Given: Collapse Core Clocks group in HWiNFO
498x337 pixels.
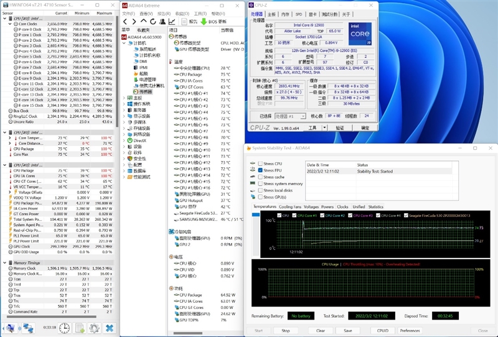Looking at the screenshot, I should tap(10, 24).
